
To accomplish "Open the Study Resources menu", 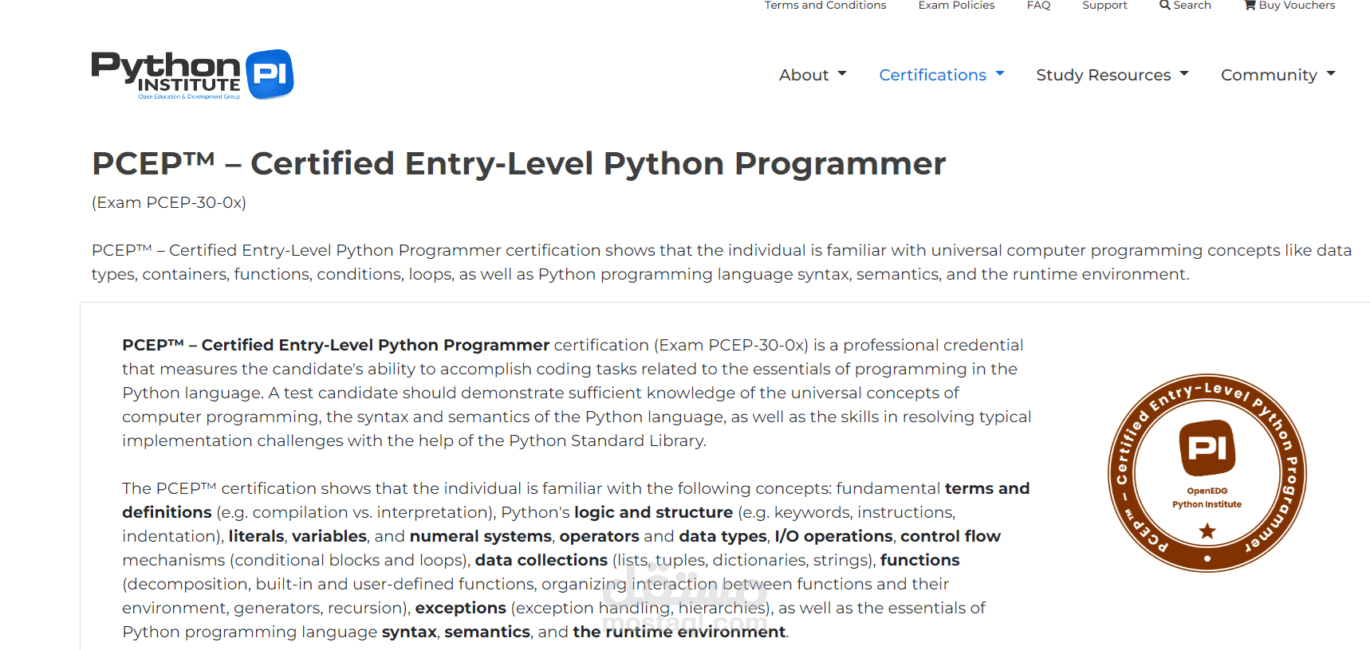I will (x=1112, y=75).
